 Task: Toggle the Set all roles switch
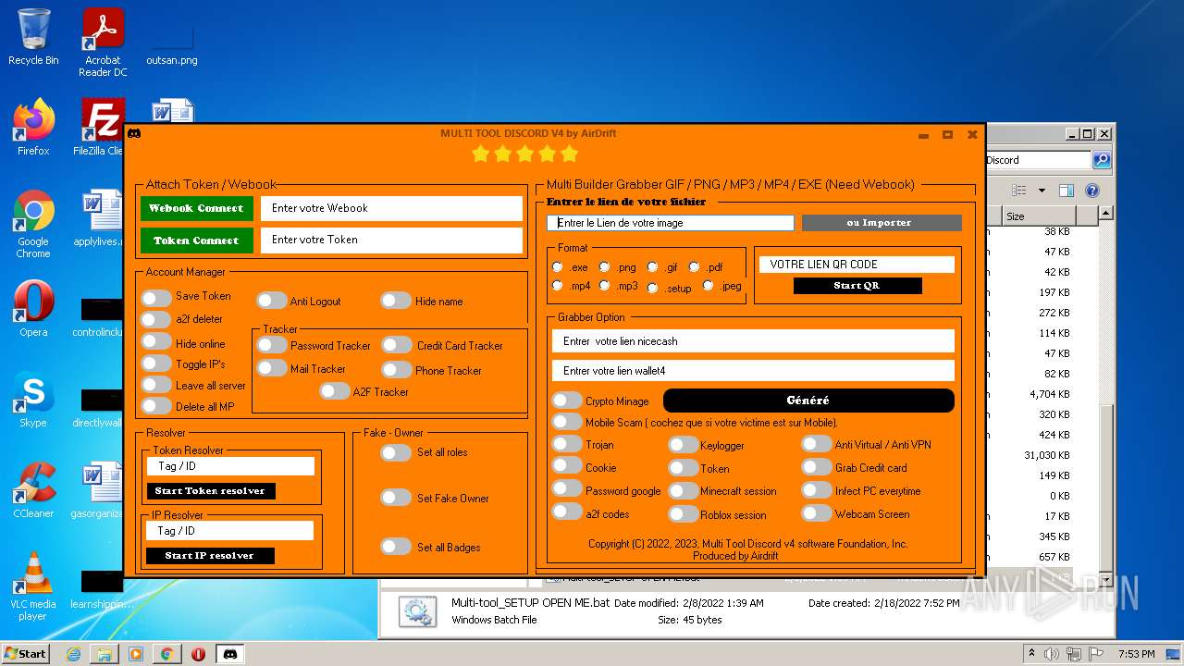(396, 452)
